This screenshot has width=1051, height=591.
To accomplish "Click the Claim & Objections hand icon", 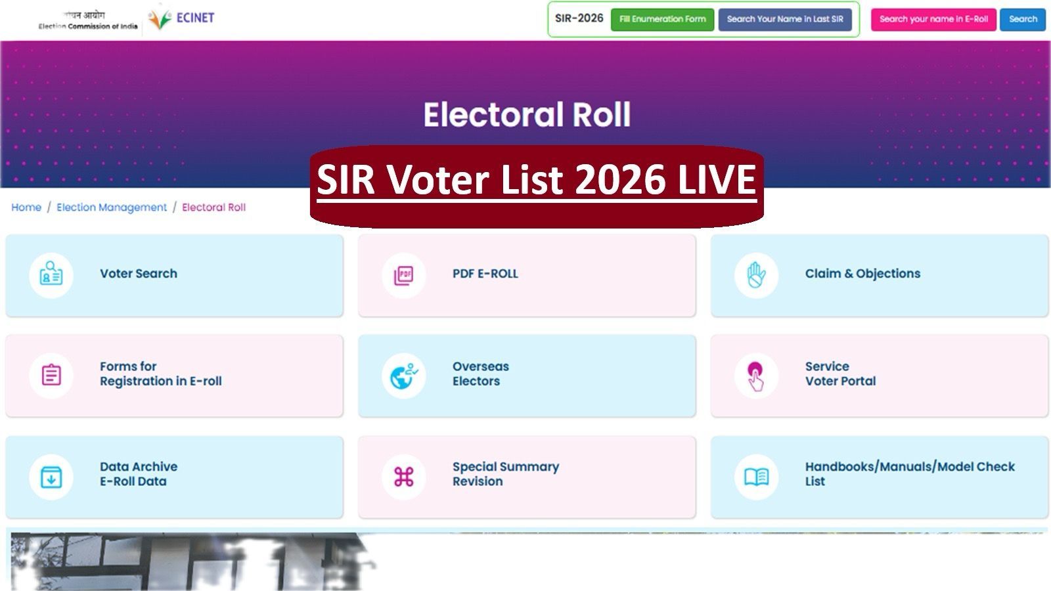I will (757, 274).
